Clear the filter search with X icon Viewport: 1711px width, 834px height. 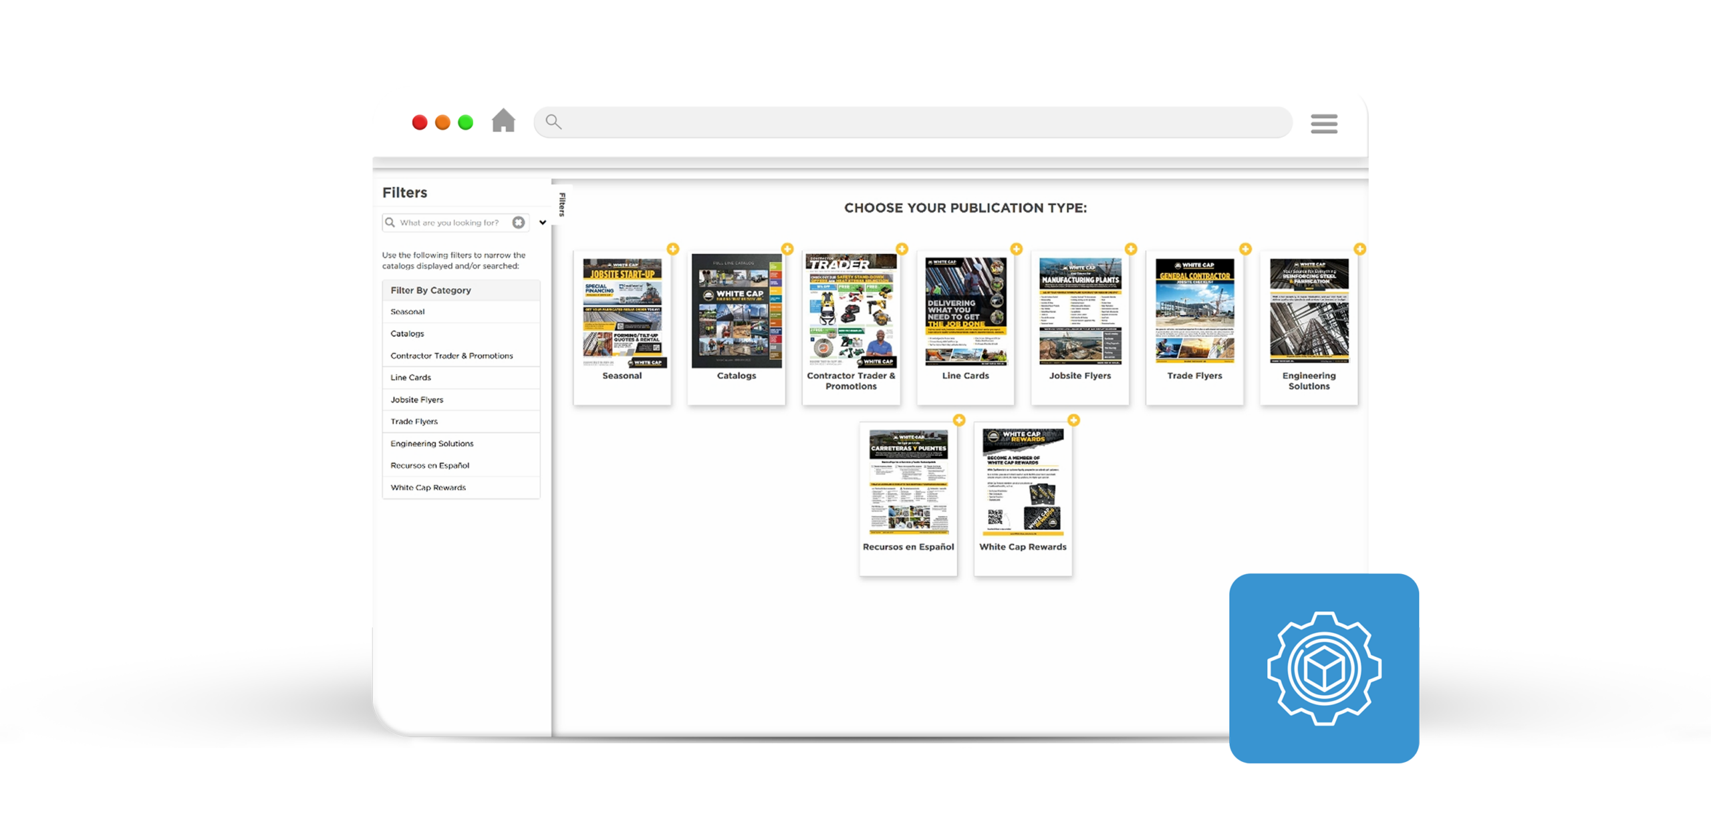coord(518,223)
